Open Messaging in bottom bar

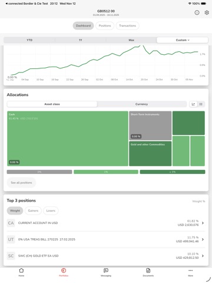106,272
